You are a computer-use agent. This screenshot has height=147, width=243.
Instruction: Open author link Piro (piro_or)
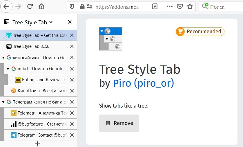(x=144, y=84)
